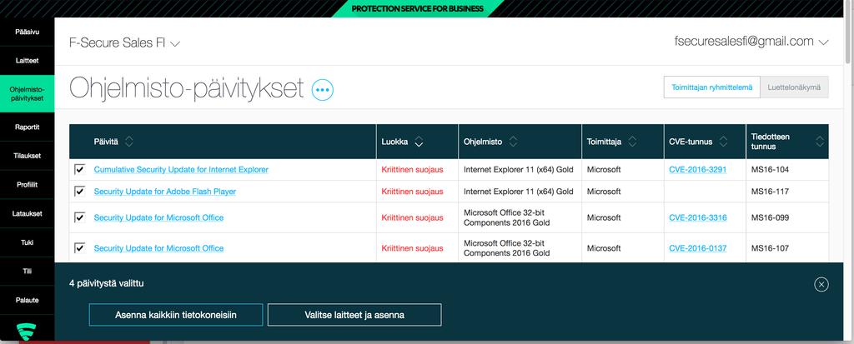Open Raportit in the sidebar
This screenshot has width=854, height=344.
coord(28,127)
